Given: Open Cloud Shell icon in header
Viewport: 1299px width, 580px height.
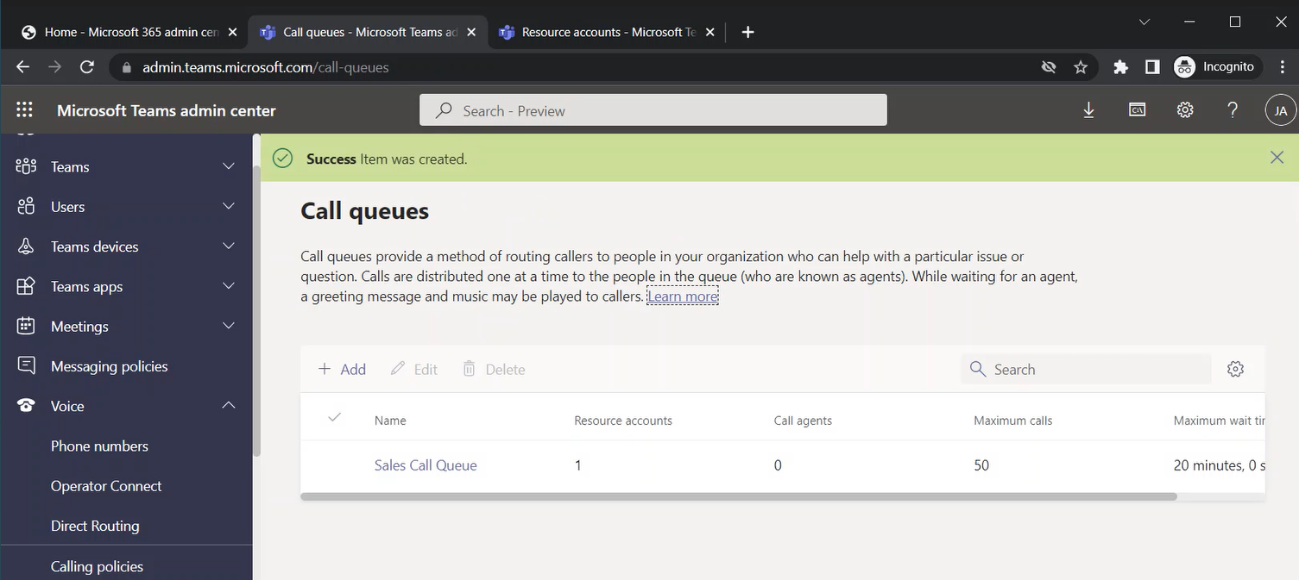Looking at the screenshot, I should click(x=1137, y=110).
